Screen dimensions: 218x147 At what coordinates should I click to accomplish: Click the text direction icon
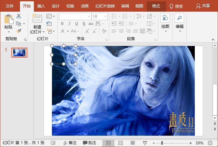(149, 16)
